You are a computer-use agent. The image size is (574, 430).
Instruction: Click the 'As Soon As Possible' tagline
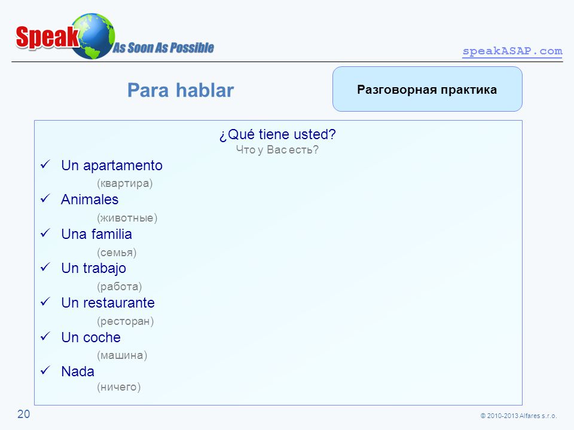tap(163, 48)
